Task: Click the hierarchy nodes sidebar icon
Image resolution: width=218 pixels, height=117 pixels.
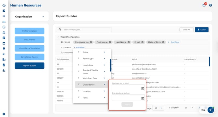Action: click(4, 32)
